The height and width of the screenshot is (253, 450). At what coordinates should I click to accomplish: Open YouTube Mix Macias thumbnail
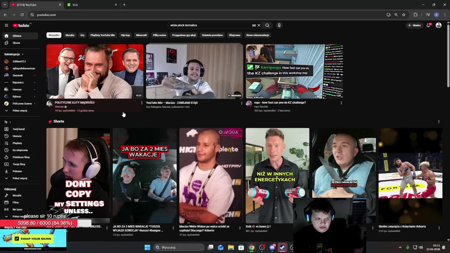click(194, 71)
